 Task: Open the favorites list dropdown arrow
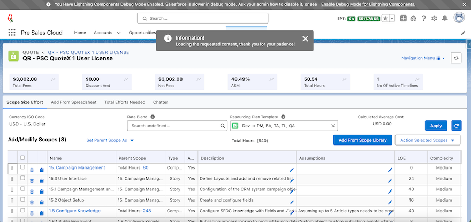(392, 18)
